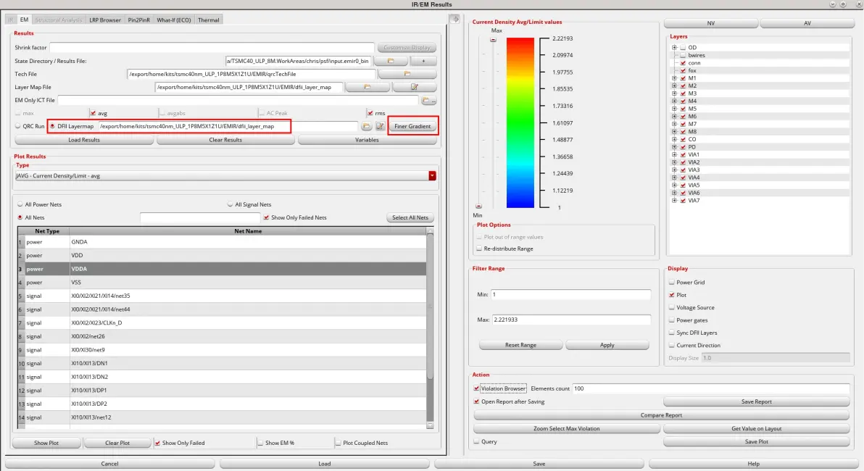Toggle the rms checkbox
This screenshot has width=864, height=471.
370,113
